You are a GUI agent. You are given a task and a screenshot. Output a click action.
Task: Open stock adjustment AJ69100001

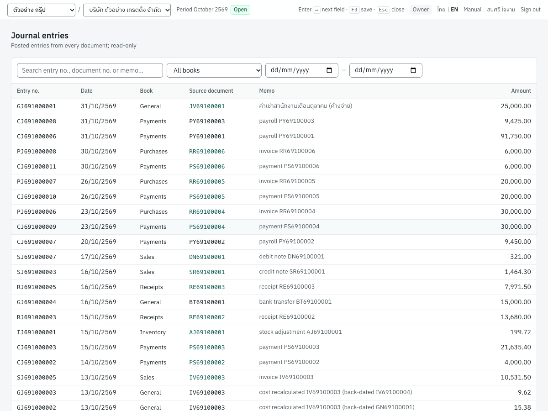pyautogui.click(x=207, y=332)
